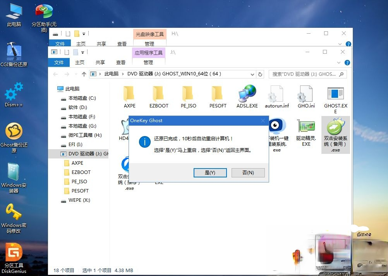
Task: Open recent locations dropdown arrow
Action: (x=76, y=74)
